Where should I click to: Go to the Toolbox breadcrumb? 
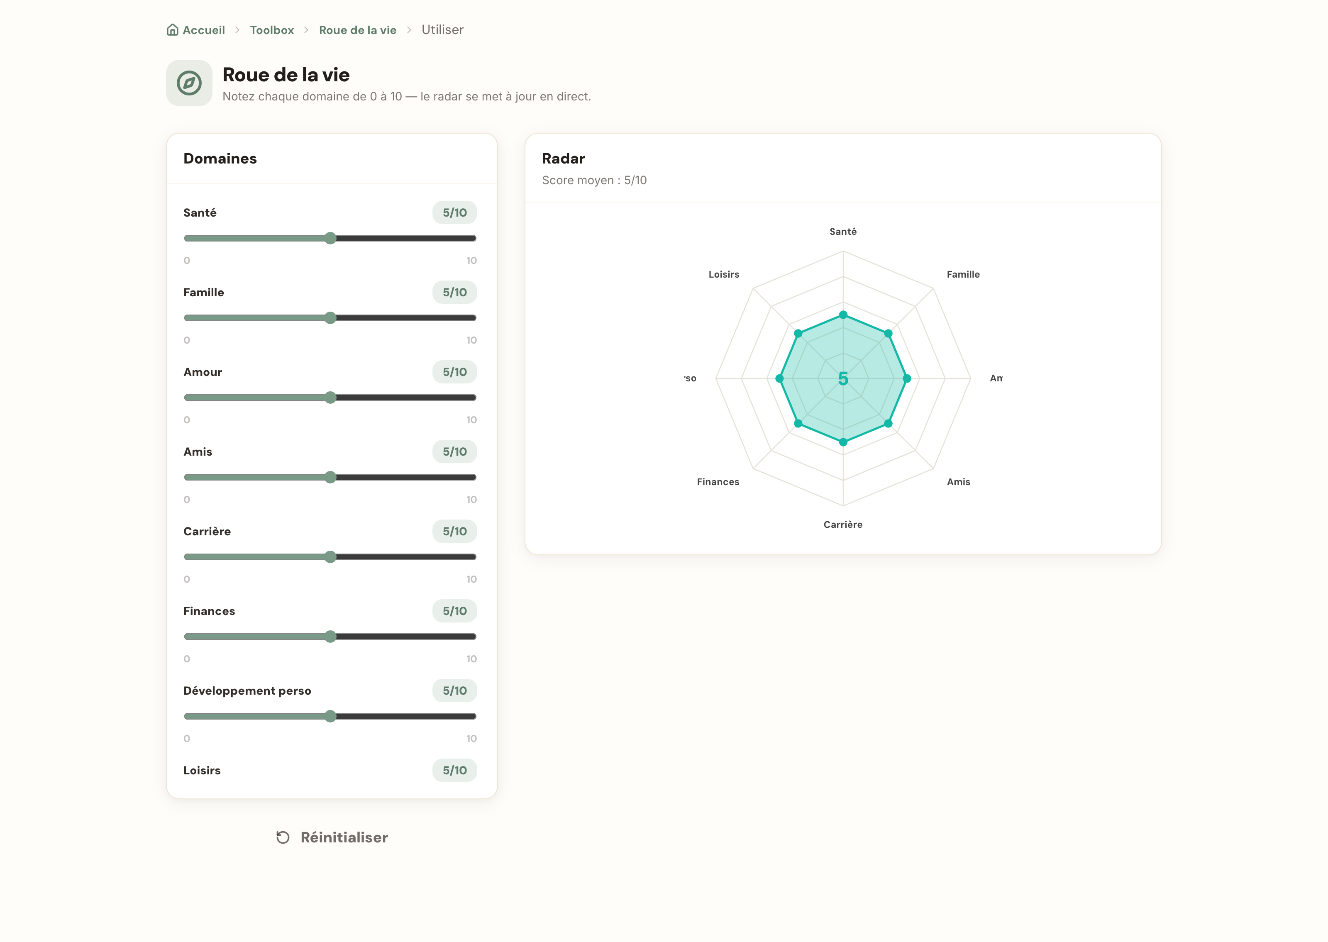coord(272,29)
